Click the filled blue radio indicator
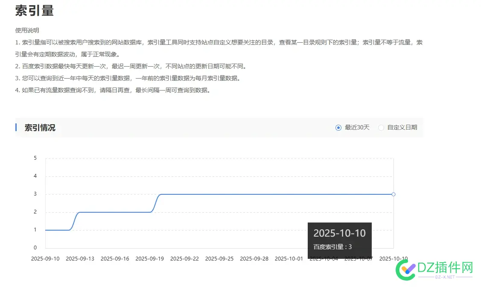Screen dimensions: 481x287 [x=338, y=127]
